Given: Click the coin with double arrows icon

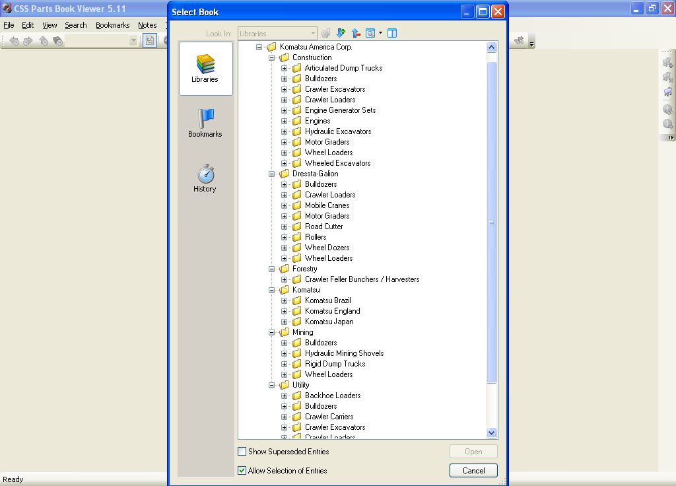Looking at the screenshot, I should pyautogui.click(x=668, y=110).
